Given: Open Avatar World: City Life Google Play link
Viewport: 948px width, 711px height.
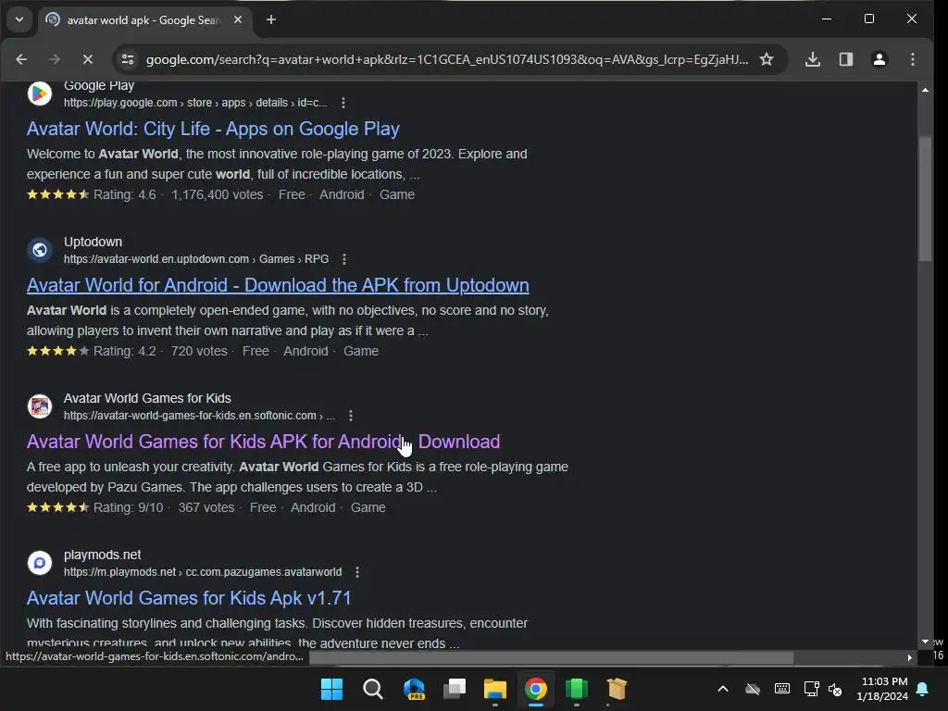Looking at the screenshot, I should [x=213, y=129].
